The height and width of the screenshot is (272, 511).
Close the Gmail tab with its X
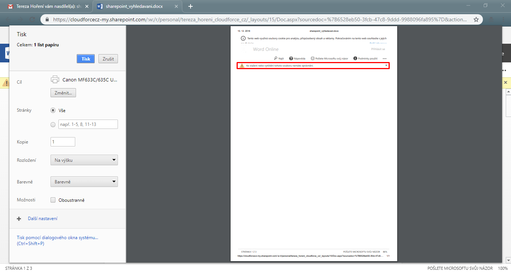pos(87,6)
